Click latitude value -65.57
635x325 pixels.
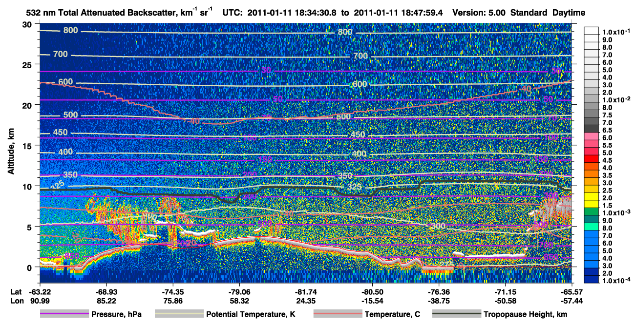[x=571, y=291]
